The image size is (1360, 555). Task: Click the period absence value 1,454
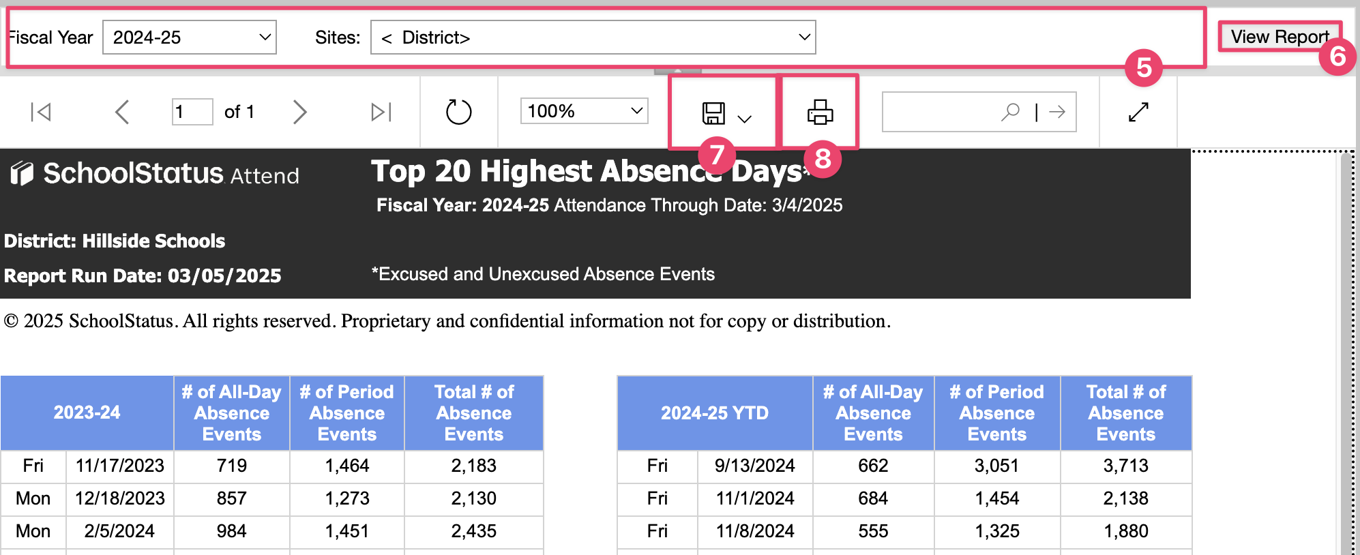997,499
